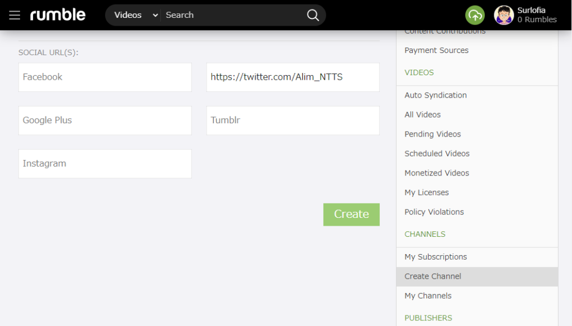Go to Auto Syndication

(x=435, y=95)
